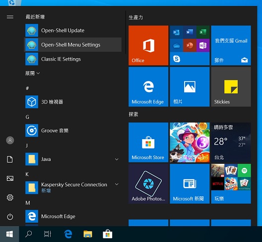Open the Bubble Witch 3 game tile

[x=190, y=142]
